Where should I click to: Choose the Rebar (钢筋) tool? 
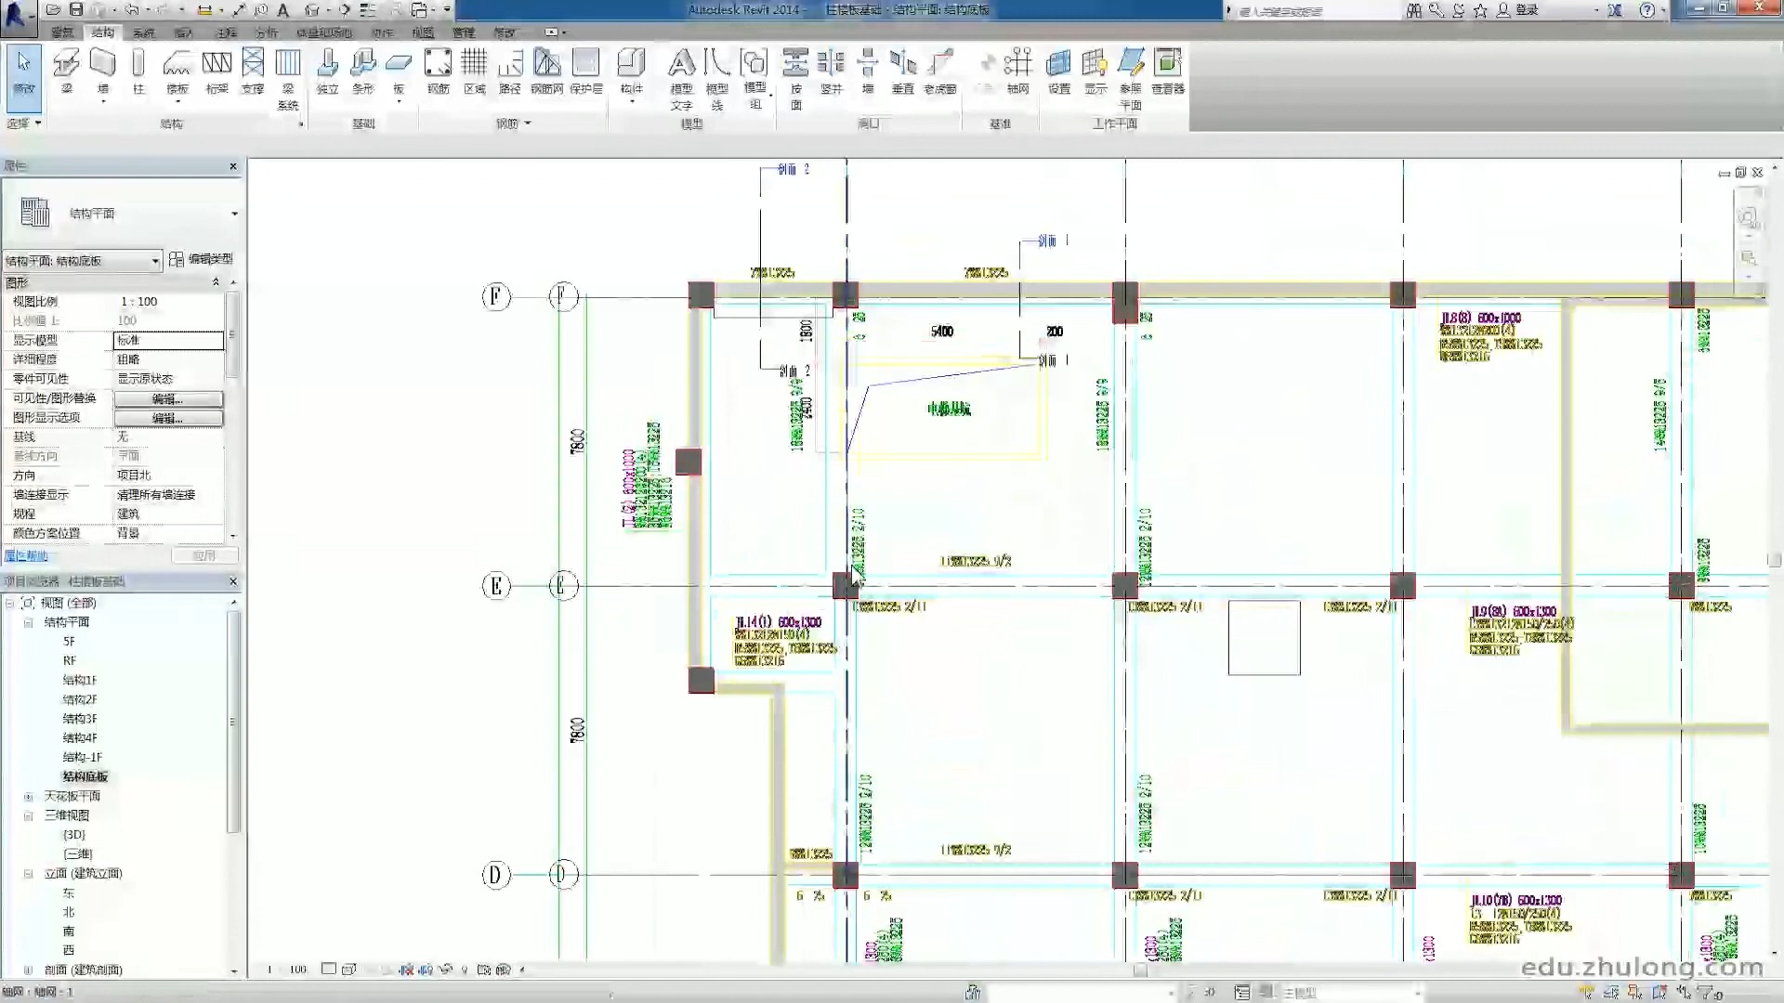pos(438,72)
